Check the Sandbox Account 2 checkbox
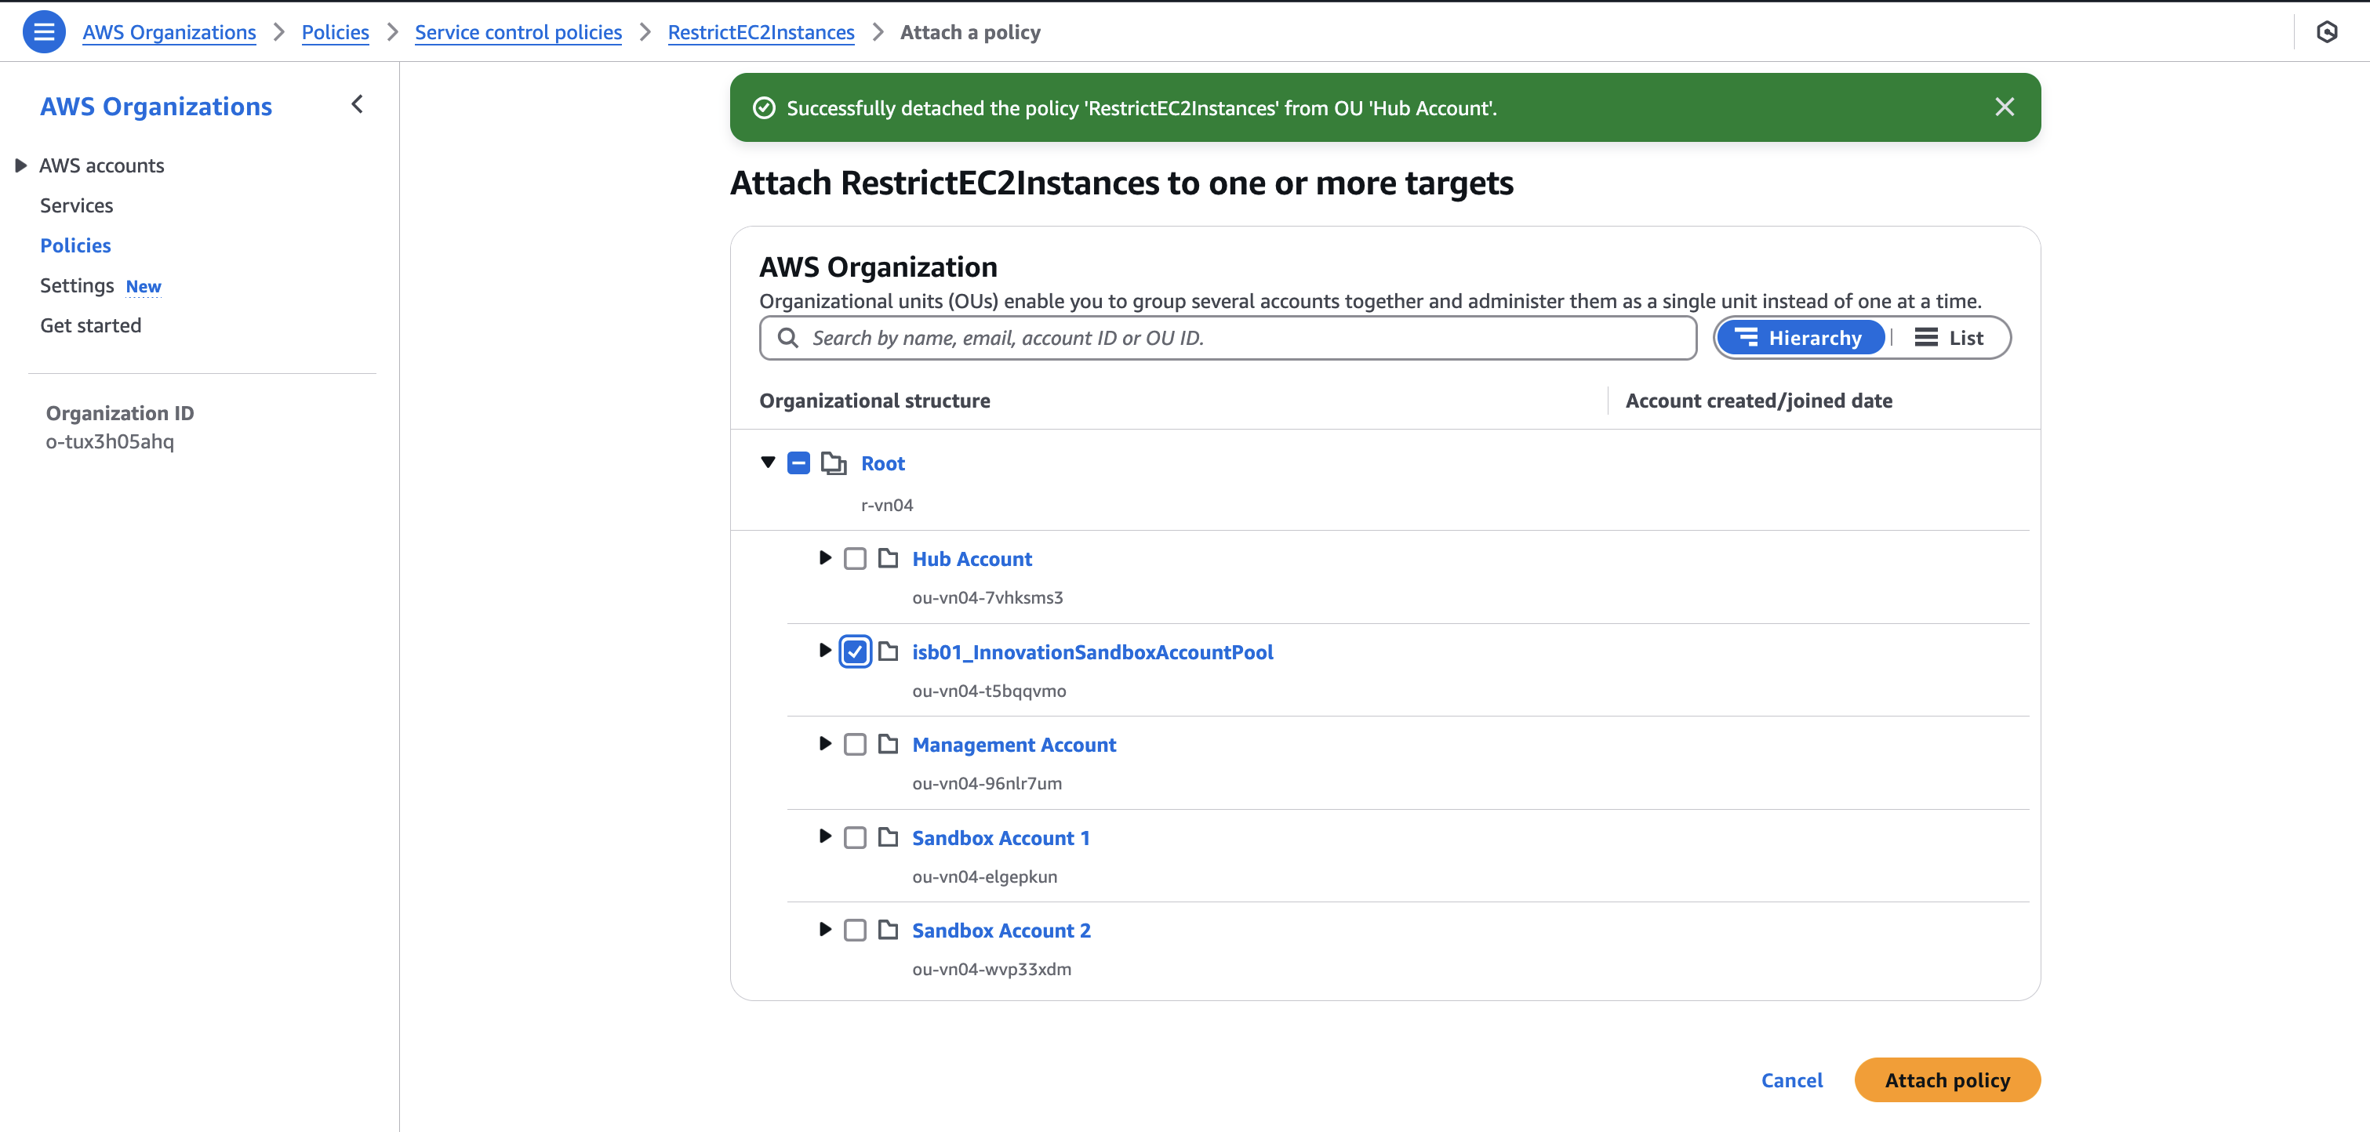 (855, 931)
